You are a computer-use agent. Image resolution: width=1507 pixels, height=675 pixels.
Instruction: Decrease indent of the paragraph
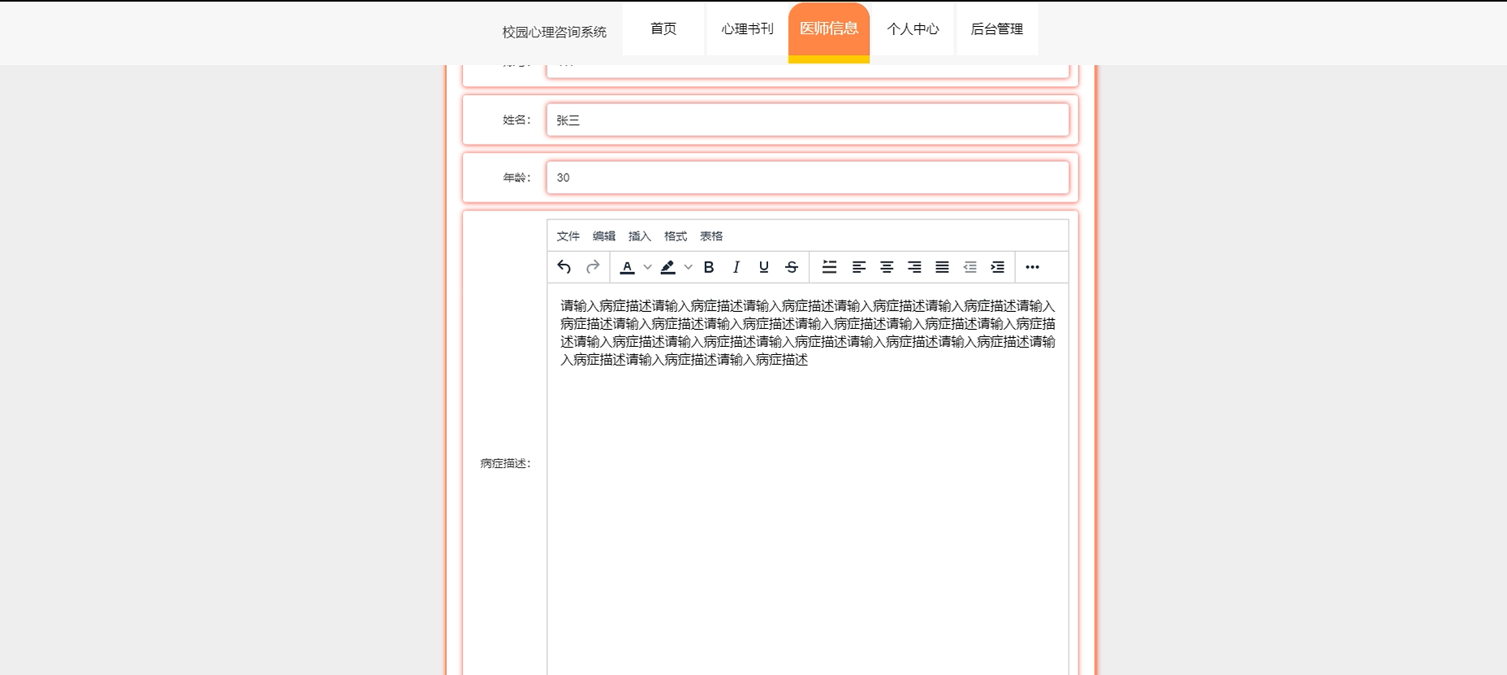click(x=969, y=266)
